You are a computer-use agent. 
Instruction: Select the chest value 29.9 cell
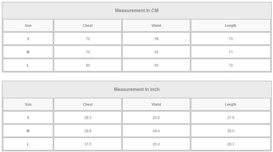(x=88, y=131)
